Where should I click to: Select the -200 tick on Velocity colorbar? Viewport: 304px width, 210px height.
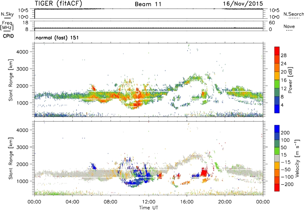pyautogui.click(x=287, y=184)
